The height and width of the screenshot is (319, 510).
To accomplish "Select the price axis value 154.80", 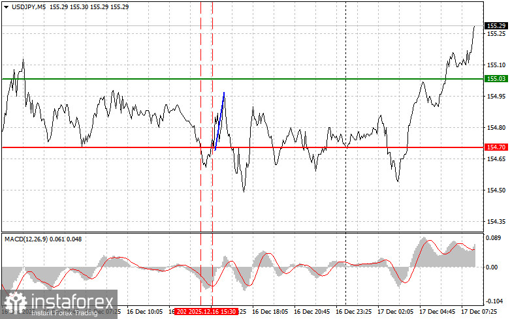I will tap(496, 128).
